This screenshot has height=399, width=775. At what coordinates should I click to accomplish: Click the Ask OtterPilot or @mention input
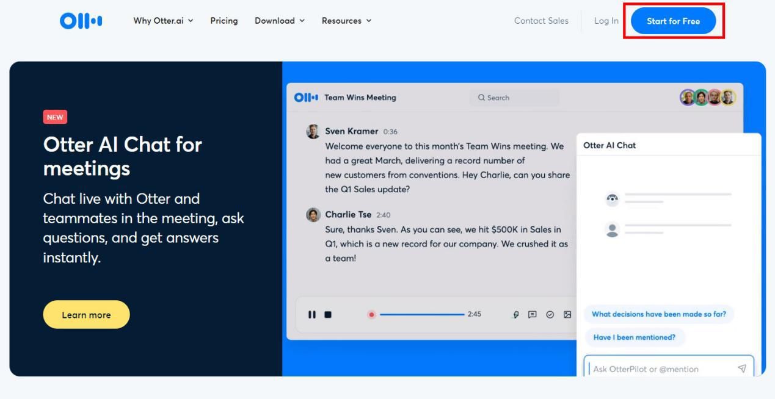[x=669, y=366]
